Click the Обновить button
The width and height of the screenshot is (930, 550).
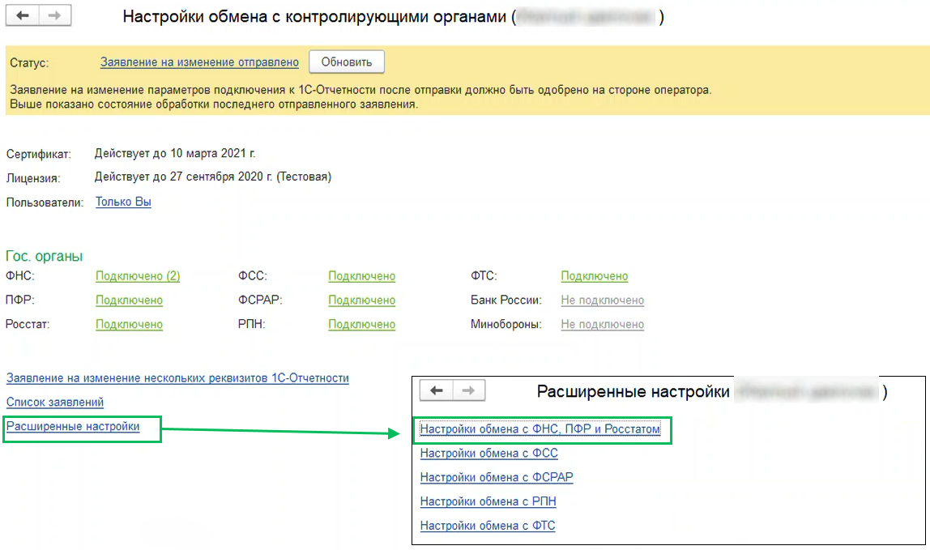(x=347, y=62)
